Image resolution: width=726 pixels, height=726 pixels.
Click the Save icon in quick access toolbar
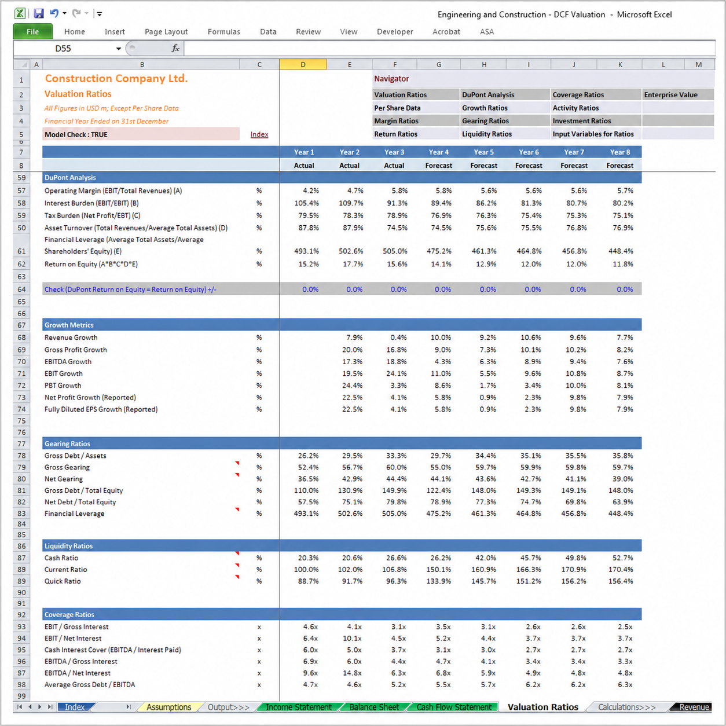coord(39,13)
